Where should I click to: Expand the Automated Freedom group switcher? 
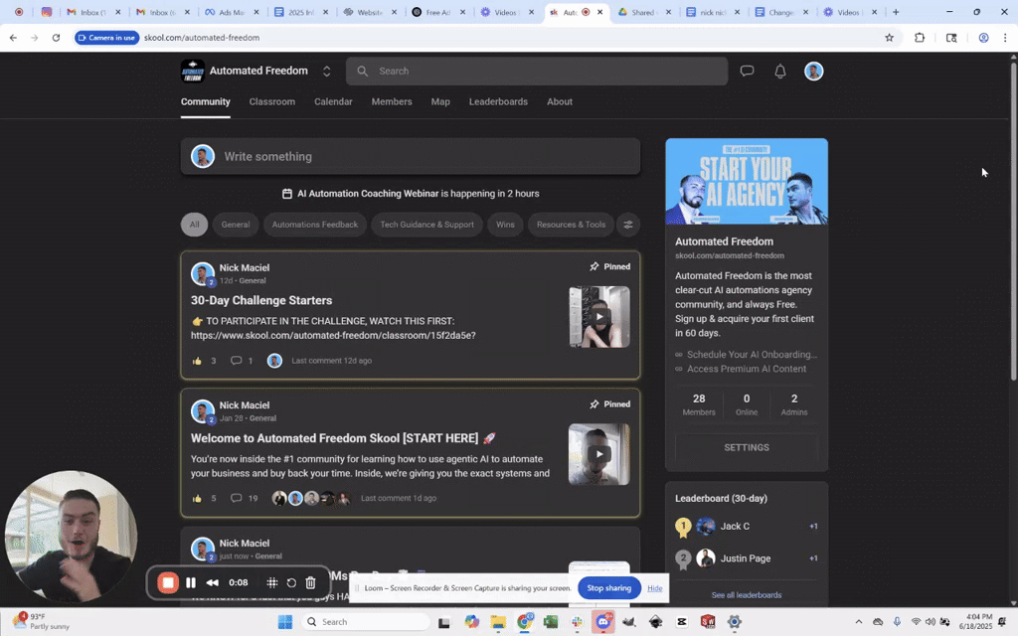[326, 72]
